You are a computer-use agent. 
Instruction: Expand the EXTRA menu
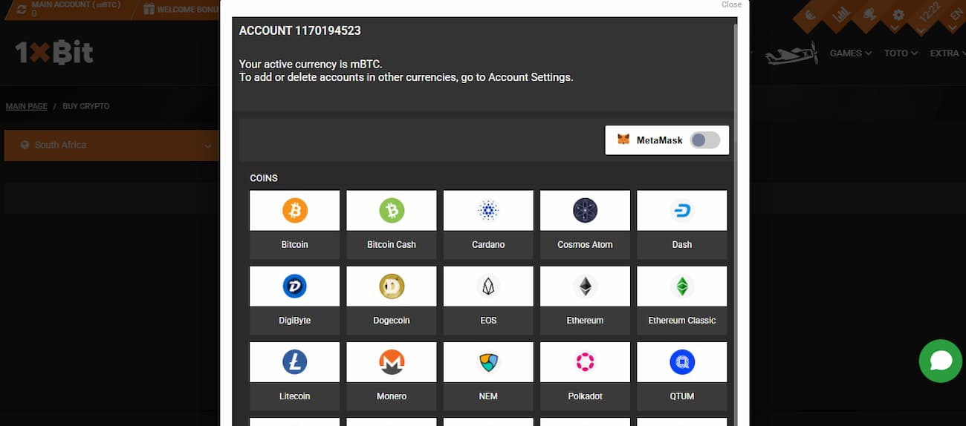pos(947,53)
